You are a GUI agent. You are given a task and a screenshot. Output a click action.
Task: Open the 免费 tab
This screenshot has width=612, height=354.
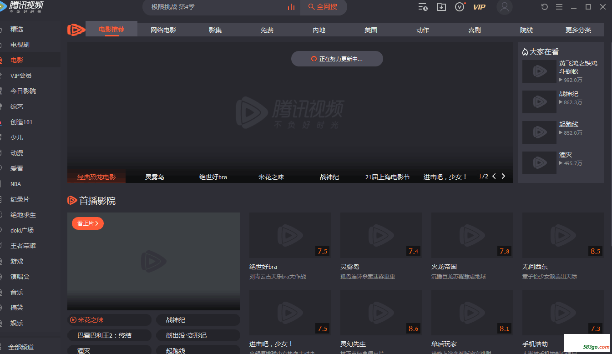point(267,30)
